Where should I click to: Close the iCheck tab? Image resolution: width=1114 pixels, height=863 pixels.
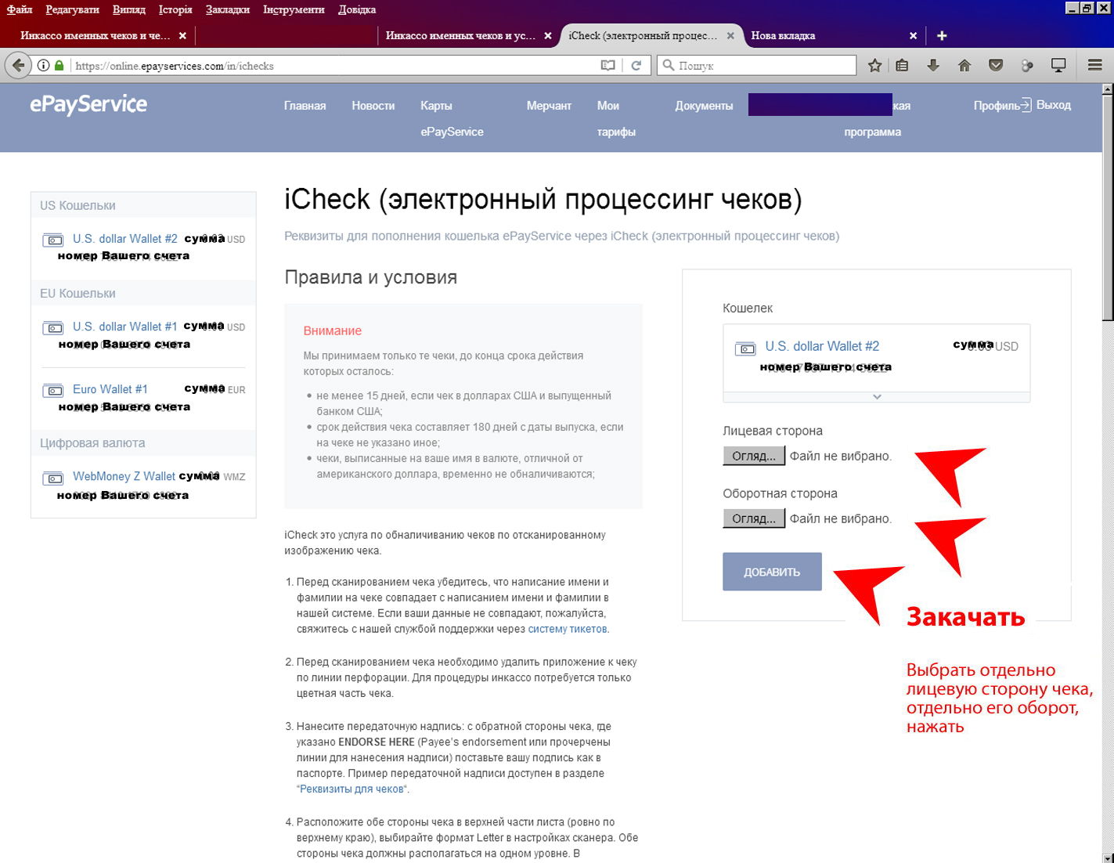[730, 35]
